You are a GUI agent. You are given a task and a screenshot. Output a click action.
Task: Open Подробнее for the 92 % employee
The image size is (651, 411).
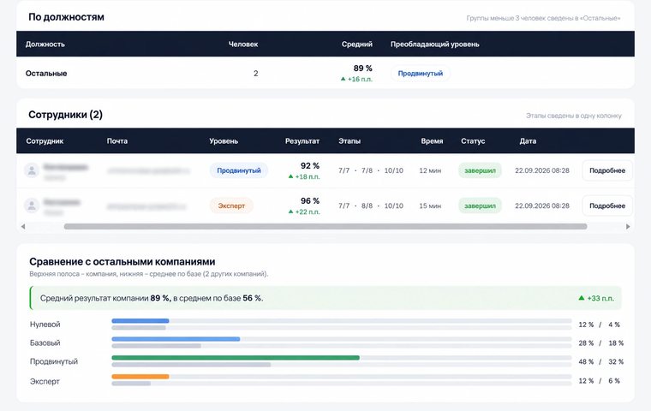tap(607, 170)
